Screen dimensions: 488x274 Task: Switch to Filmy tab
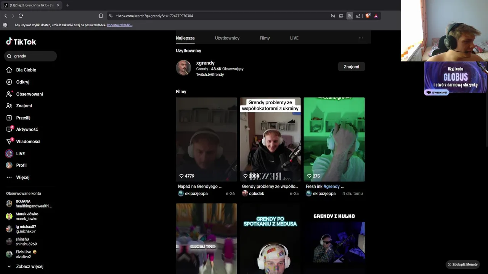tap(265, 38)
